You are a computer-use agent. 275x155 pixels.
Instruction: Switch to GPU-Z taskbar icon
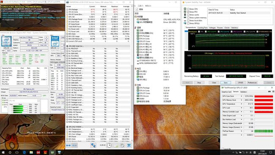[x=52, y=152]
